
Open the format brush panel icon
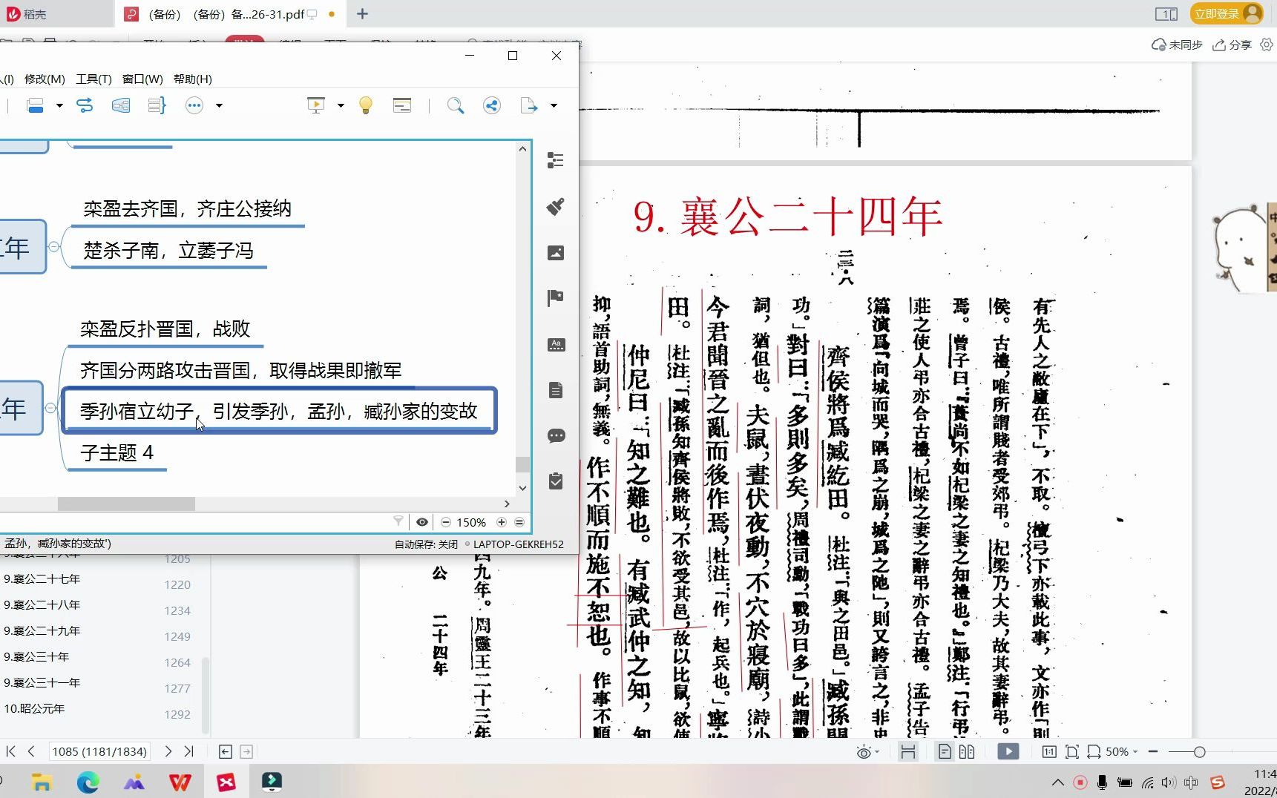pyautogui.click(x=556, y=206)
